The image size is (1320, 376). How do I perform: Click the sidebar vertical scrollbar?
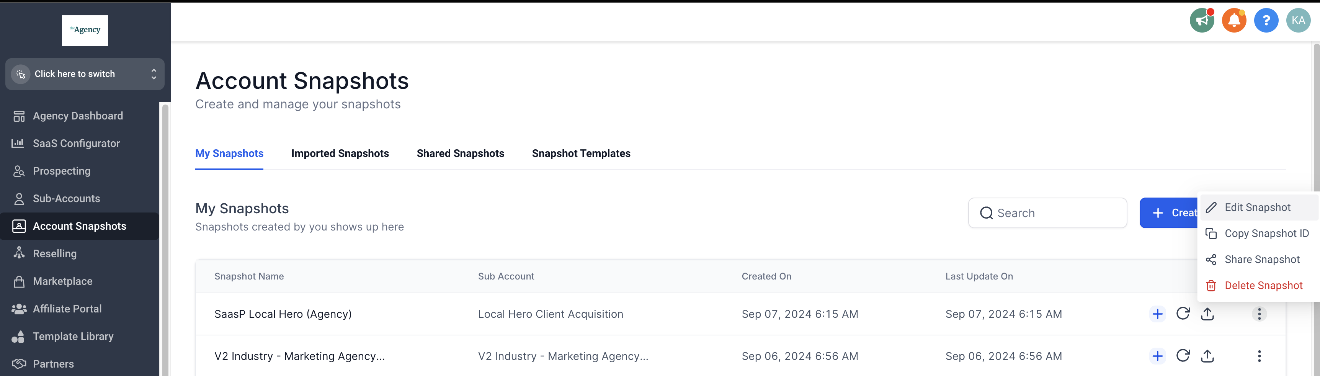(x=165, y=239)
